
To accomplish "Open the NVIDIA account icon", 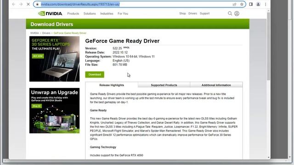I will [237, 13].
